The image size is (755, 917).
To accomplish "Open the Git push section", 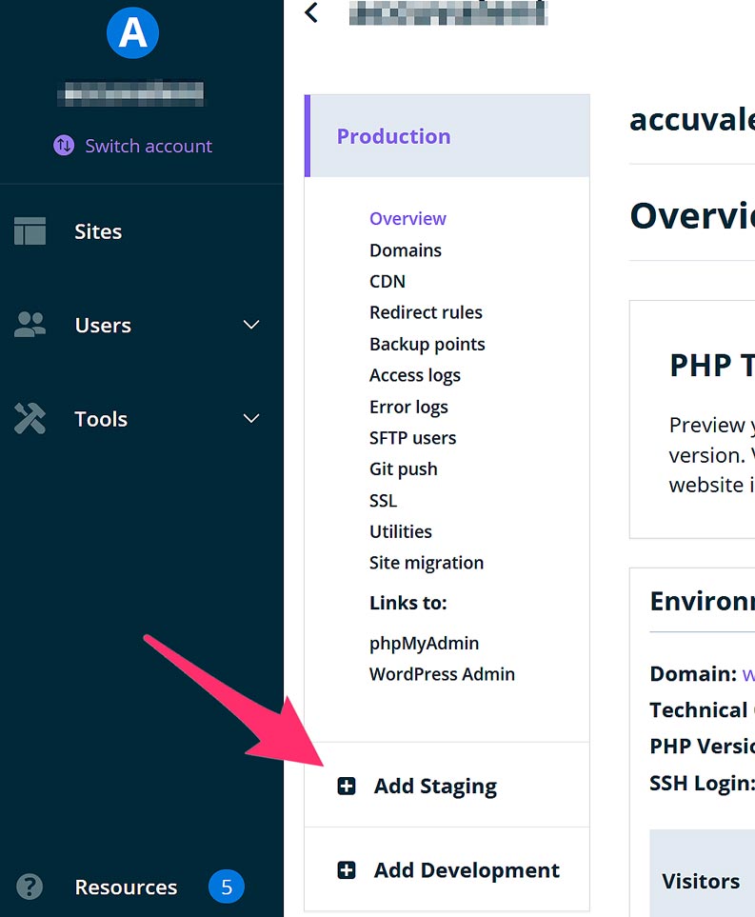I will [x=403, y=468].
